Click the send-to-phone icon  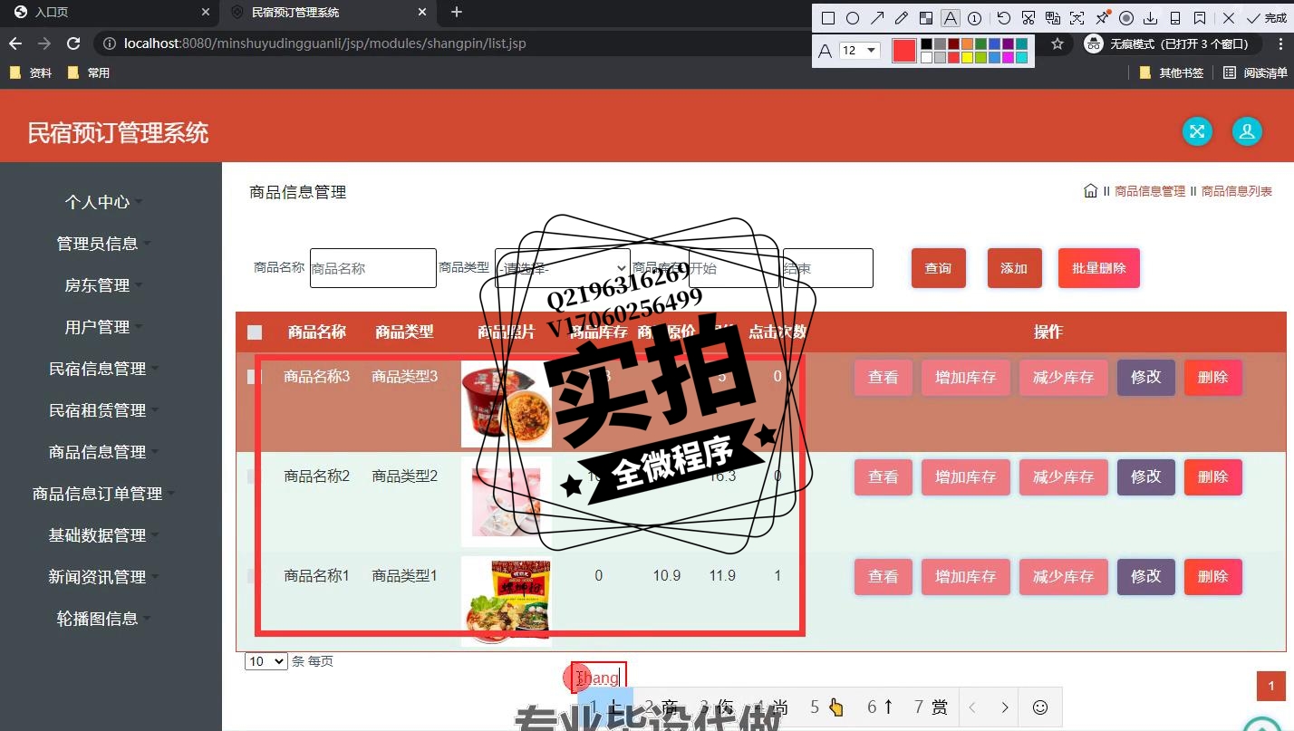coord(1175,18)
